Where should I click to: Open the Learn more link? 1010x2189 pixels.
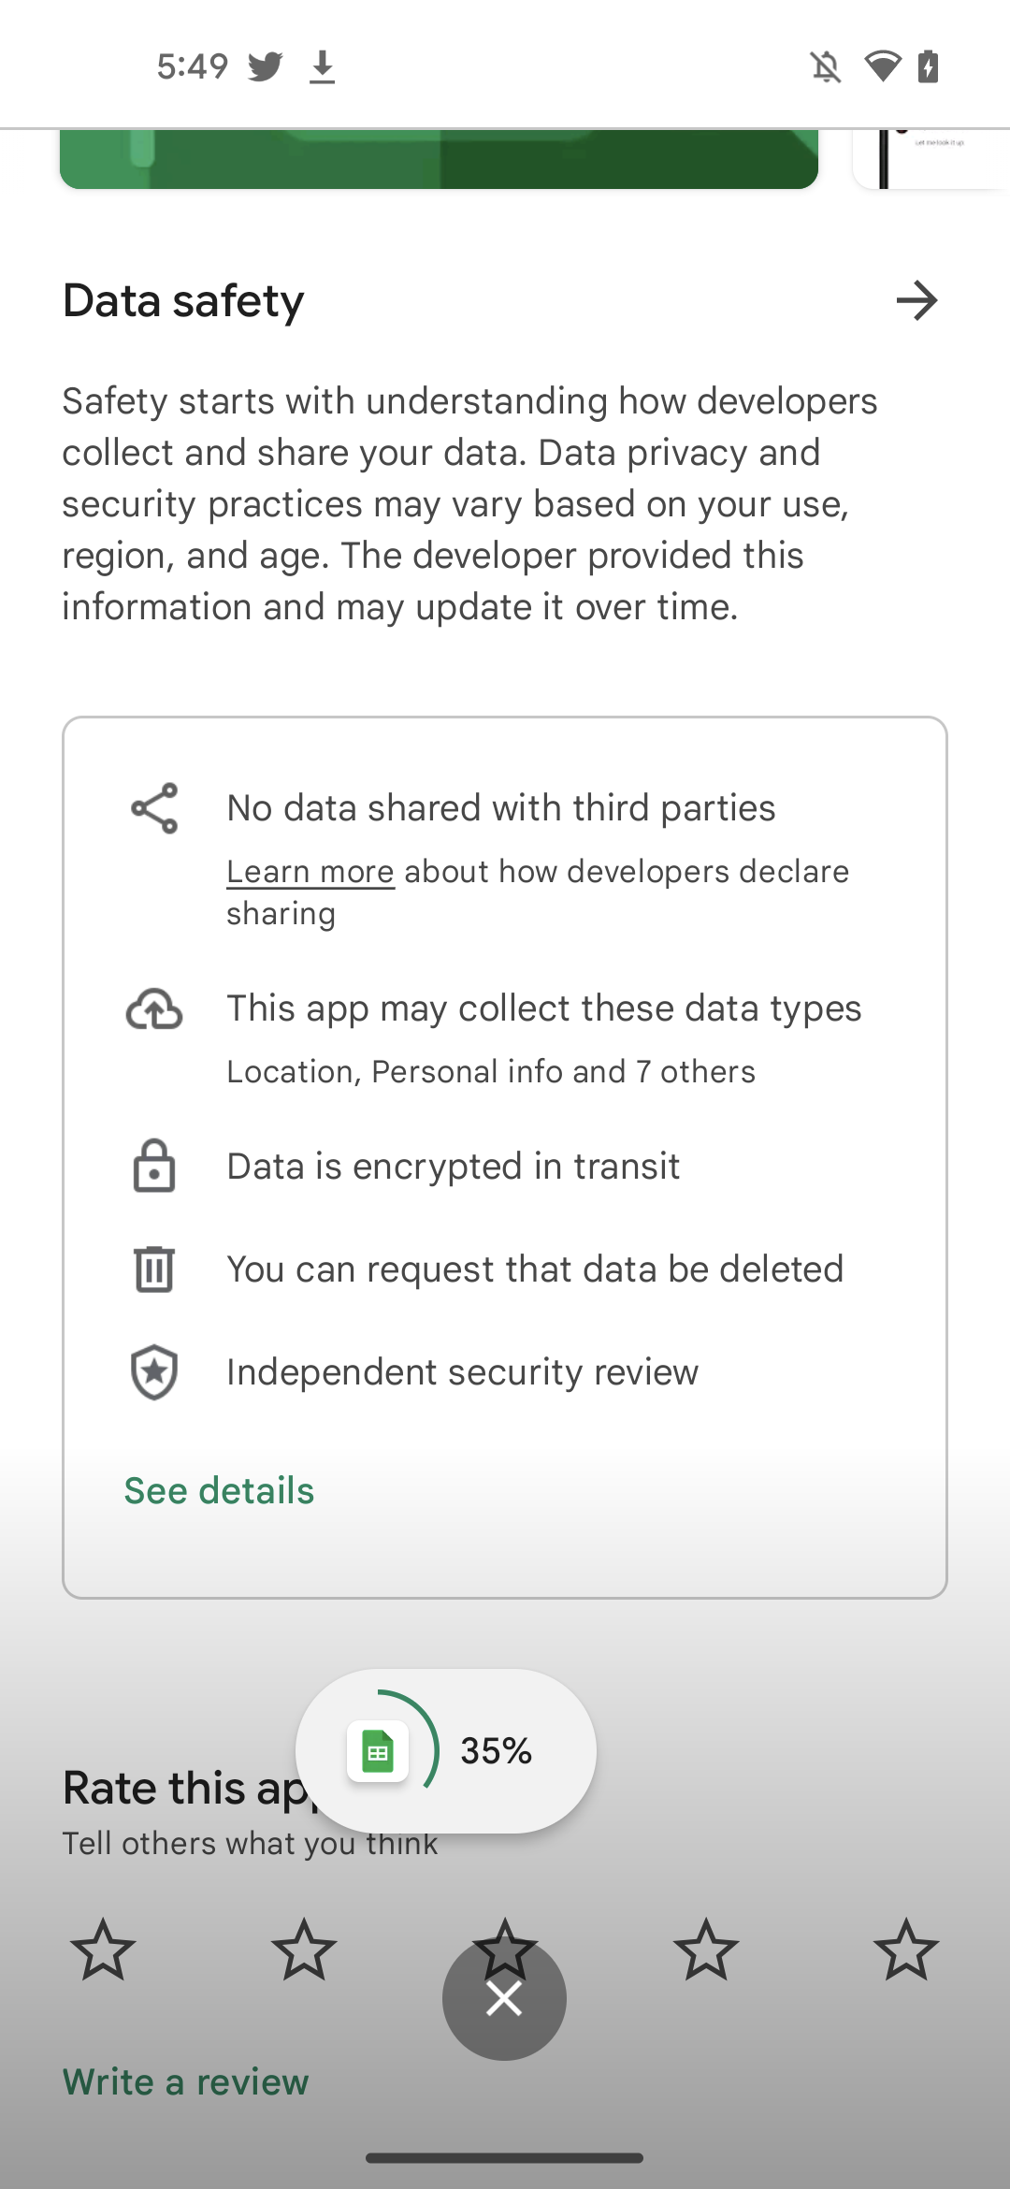click(310, 872)
